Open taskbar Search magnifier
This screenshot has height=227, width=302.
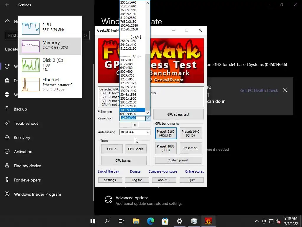[x=107, y=221]
